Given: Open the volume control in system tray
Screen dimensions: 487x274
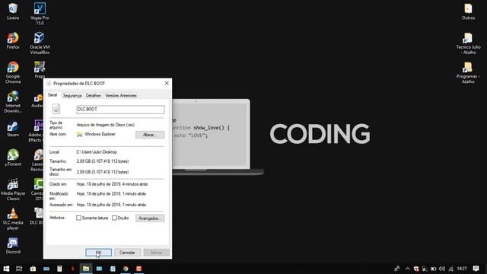Looking at the screenshot, I should tap(442, 269).
